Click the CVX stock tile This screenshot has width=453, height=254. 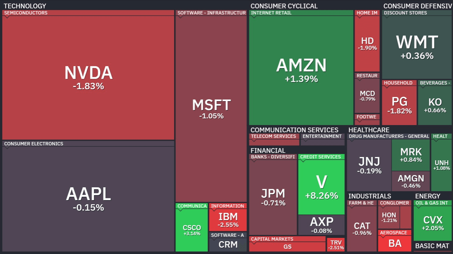pyautogui.click(x=433, y=223)
